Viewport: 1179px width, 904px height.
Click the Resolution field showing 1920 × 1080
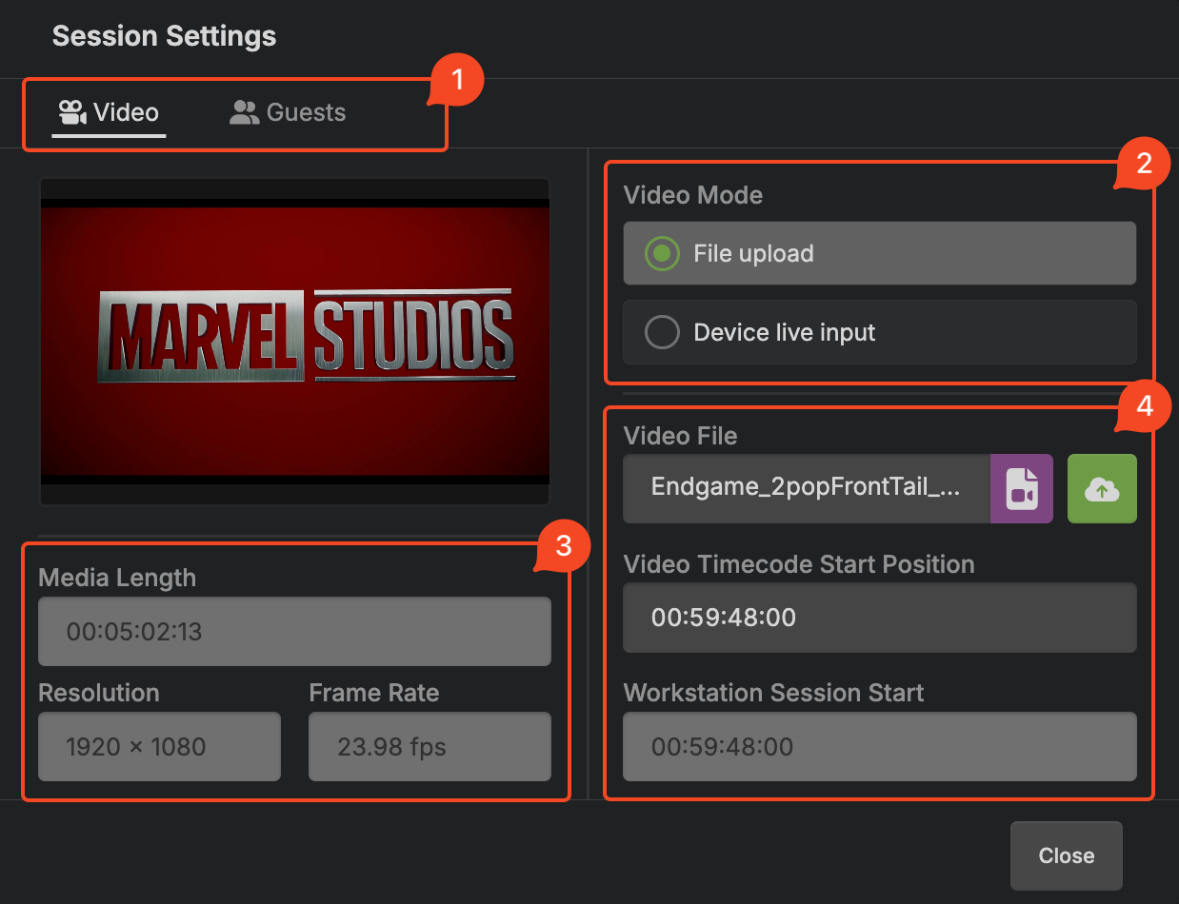(158, 746)
